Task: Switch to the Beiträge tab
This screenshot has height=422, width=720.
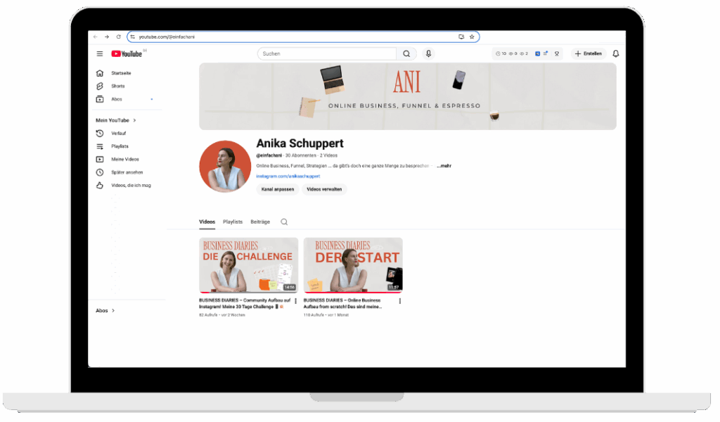Action: pos(260,222)
